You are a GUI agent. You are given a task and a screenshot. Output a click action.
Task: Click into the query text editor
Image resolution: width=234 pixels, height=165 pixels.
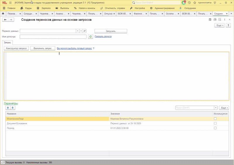click(x=116, y=76)
